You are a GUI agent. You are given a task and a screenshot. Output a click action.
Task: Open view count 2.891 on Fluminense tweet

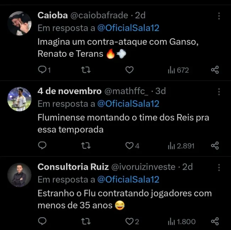[x=181, y=146]
